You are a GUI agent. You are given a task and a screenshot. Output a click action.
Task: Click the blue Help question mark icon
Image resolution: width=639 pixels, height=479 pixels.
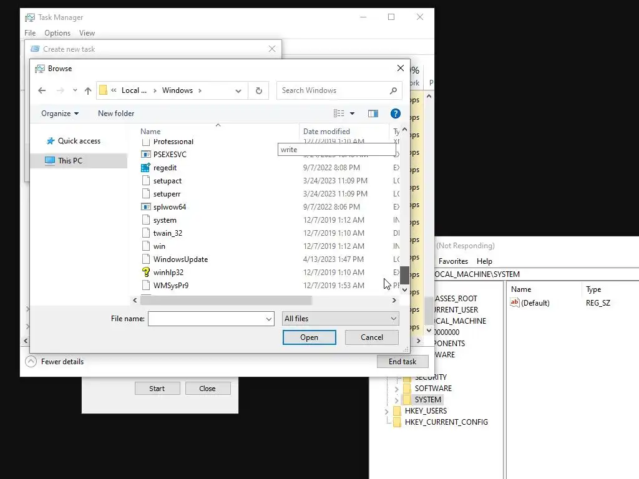(x=395, y=114)
